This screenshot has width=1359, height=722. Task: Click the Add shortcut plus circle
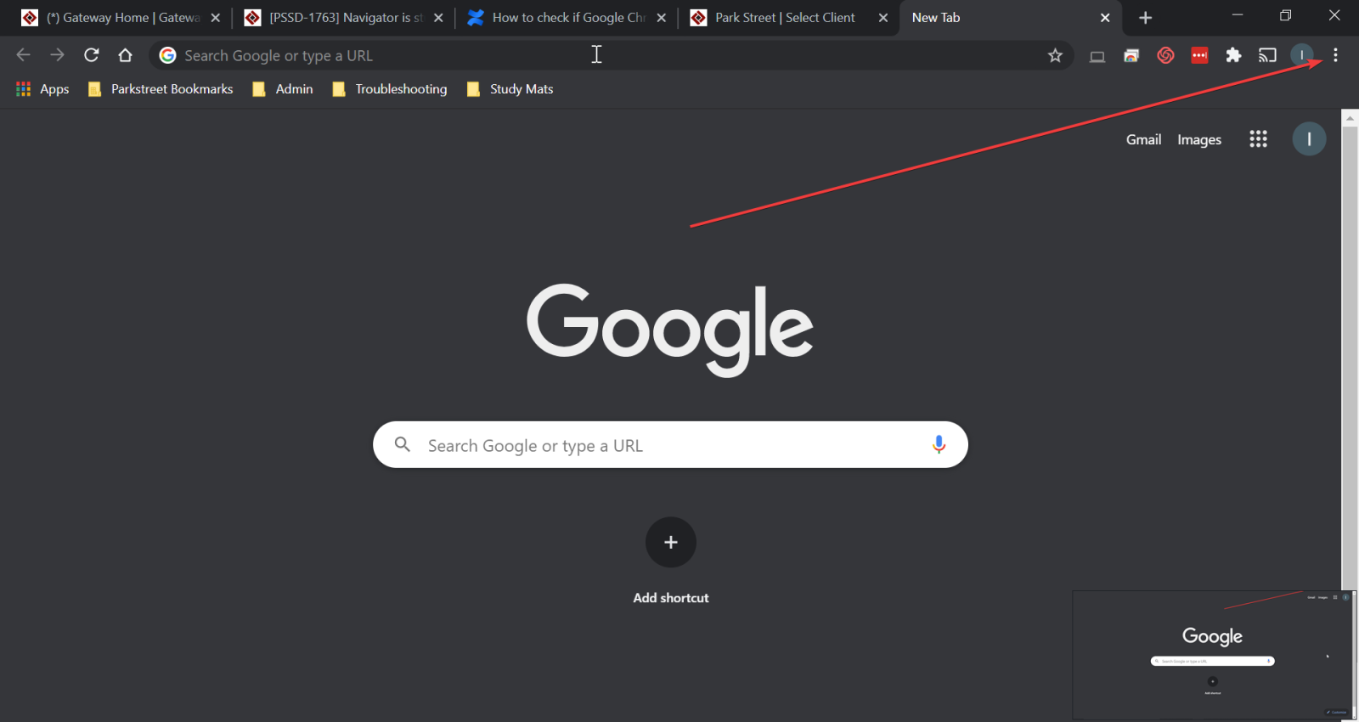click(x=671, y=542)
